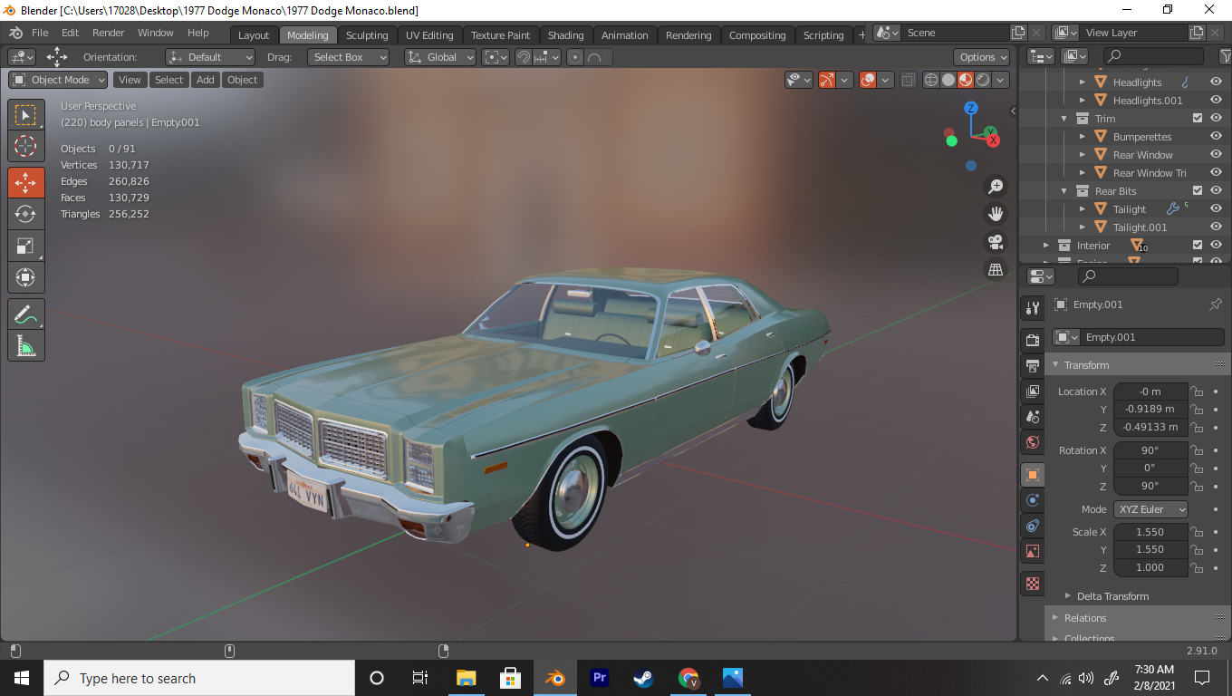
Task: Collapse the Transform panel
Action: 1054,365
